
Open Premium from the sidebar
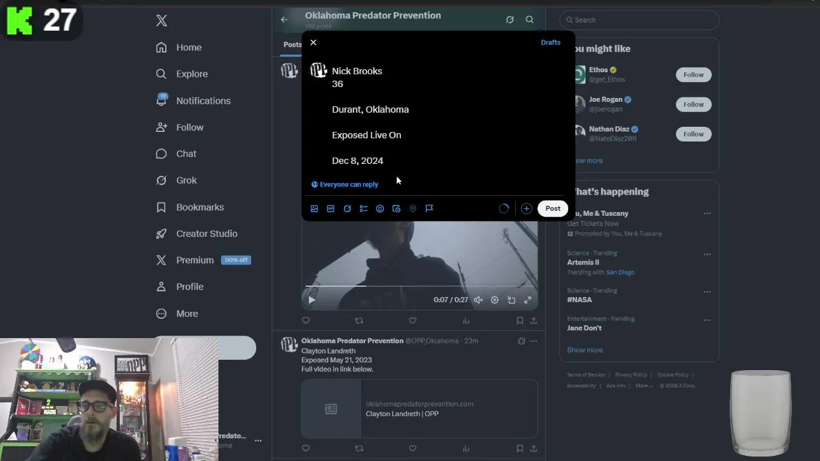point(203,260)
